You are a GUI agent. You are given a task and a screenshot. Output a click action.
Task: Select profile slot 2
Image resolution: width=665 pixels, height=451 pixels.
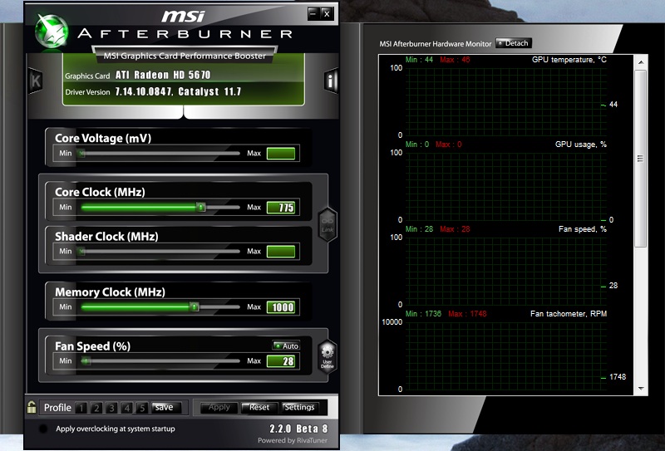tap(96, 408)
